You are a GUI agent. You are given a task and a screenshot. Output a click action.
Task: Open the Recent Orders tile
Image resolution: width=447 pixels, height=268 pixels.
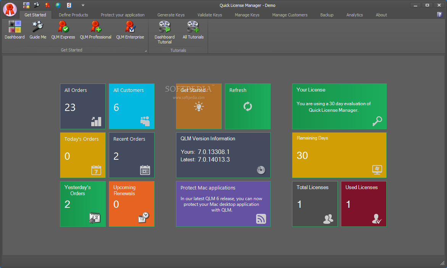(x=132, y=155)
